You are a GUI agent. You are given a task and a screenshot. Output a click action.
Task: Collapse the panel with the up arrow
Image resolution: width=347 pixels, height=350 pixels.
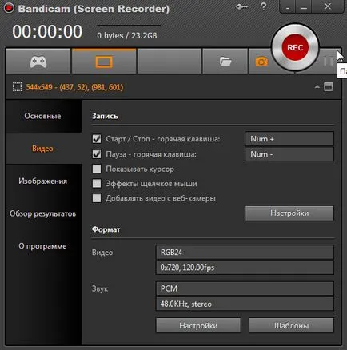317,86
